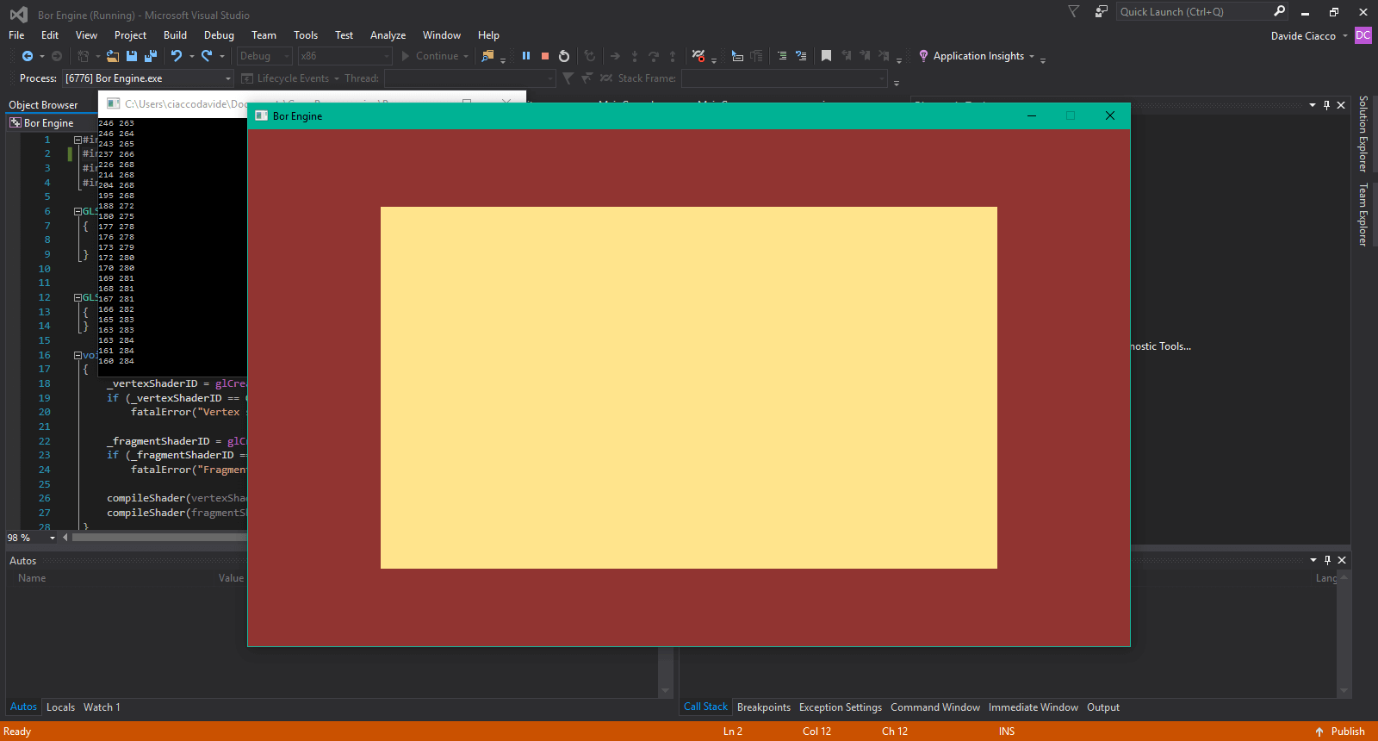Toggle auto-hide pin on Call Stack panel
Screen dimensions: 1378x741
click(x=1327, y=560)
